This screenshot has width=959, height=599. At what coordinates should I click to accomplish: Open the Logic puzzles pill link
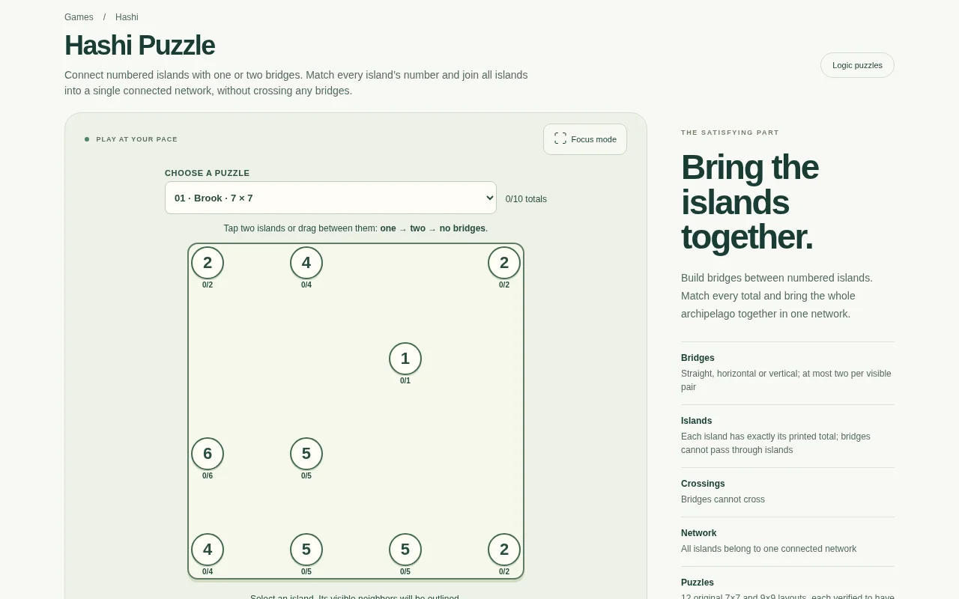coord(857,65)
